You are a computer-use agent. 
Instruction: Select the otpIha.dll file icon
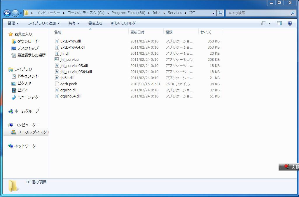(57, 90)
